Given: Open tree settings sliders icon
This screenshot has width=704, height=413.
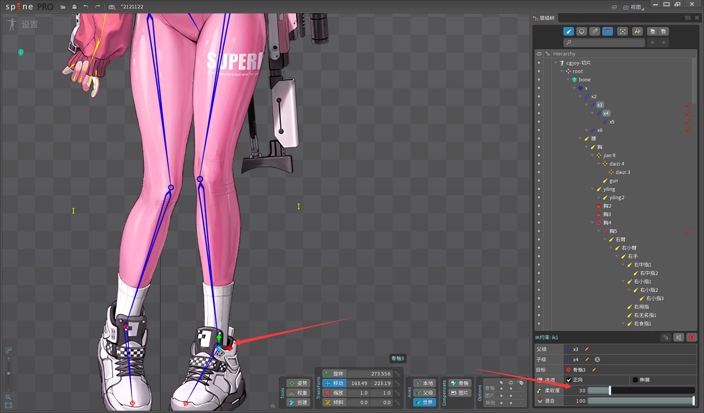Looking at the screenshot, I should [688, 18].
